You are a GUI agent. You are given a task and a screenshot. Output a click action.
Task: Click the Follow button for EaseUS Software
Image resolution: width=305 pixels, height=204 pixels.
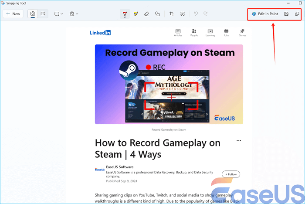231,174
